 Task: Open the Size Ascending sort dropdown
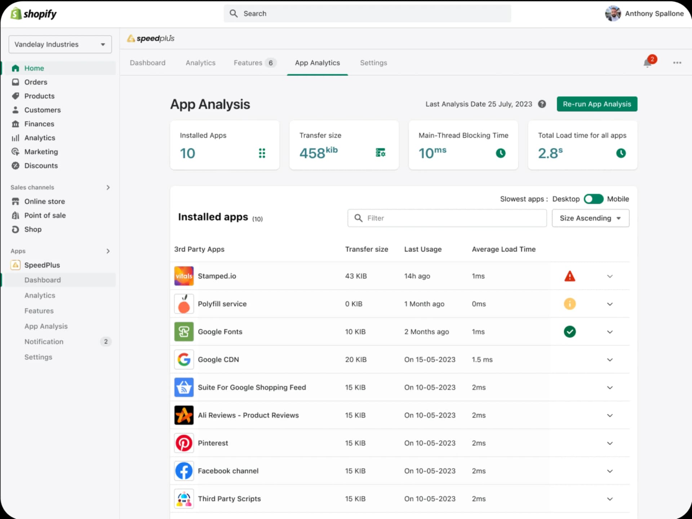pos(590,218)
